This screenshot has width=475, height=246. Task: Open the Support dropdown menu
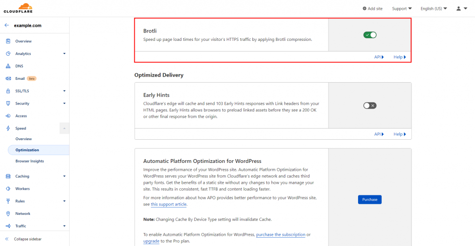click(402, 8)
